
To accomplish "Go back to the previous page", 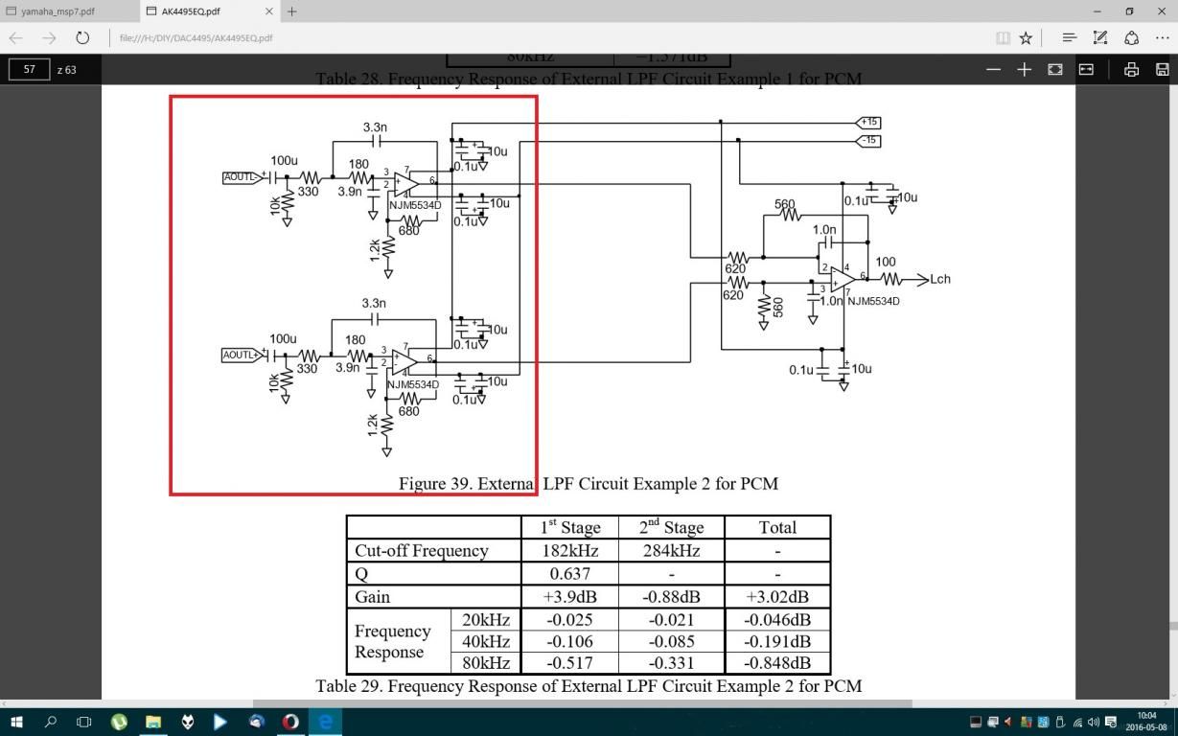I will point(16,38).
